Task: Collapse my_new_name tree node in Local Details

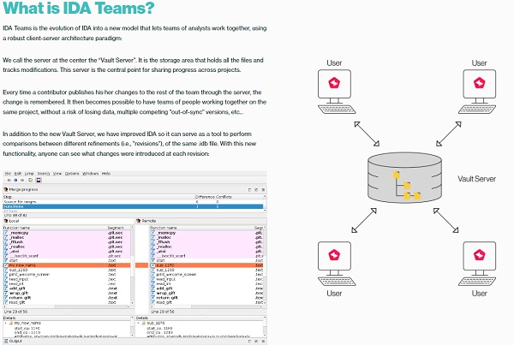Action: coord(6,323)
